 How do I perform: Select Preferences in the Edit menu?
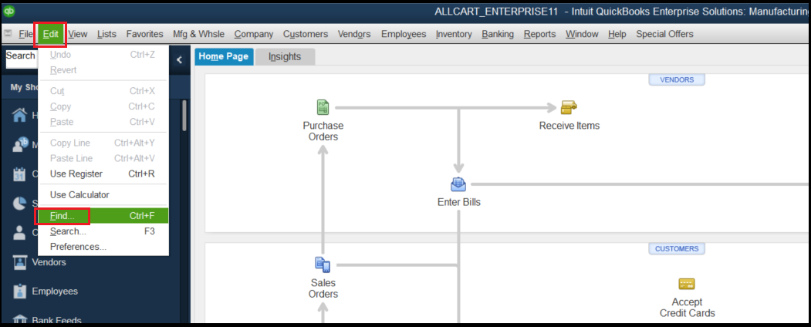[78, 247]
